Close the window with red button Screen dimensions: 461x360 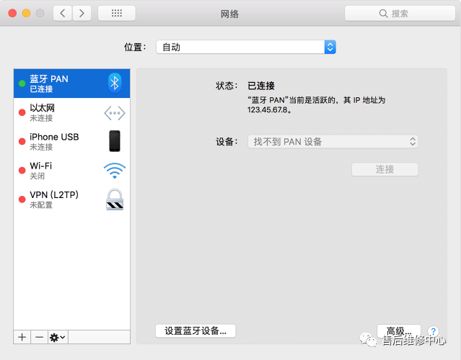[x=12, y=13]
